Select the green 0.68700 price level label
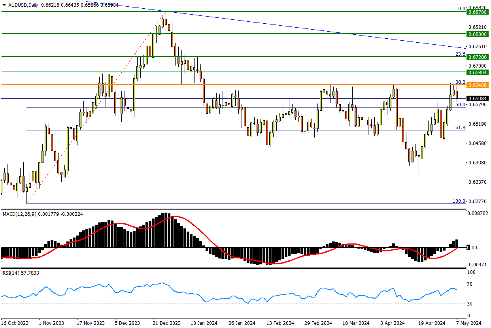Screen dimensions: 491x328 tap(478, 13)
